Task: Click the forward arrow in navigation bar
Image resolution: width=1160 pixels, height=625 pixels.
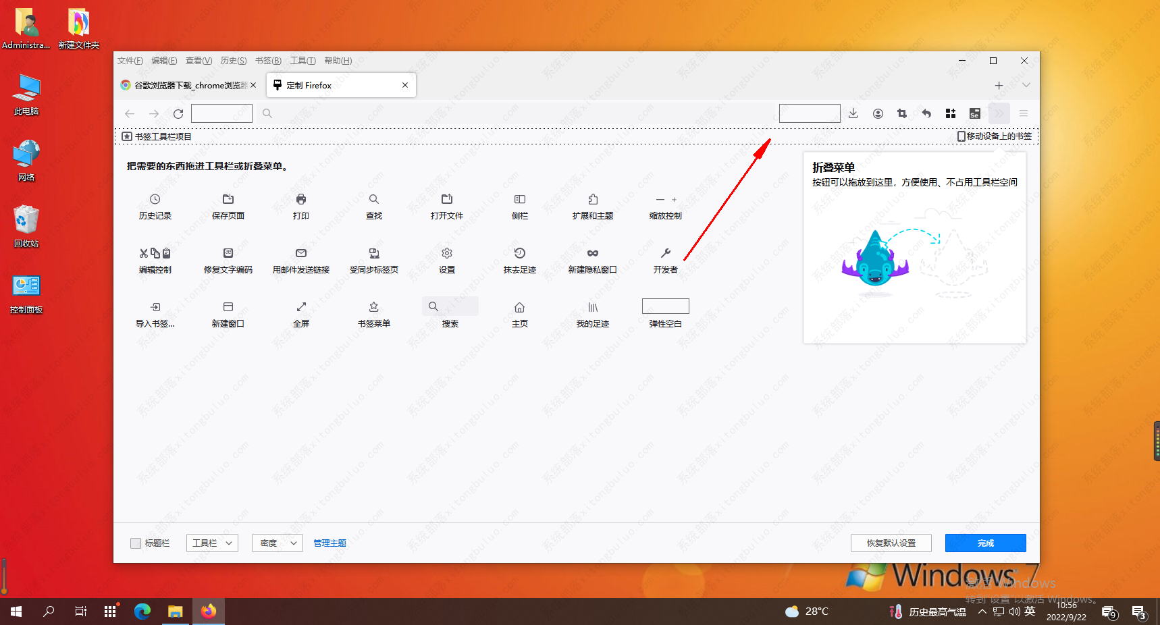Action: pyautogui.click(x=154, y=113)
